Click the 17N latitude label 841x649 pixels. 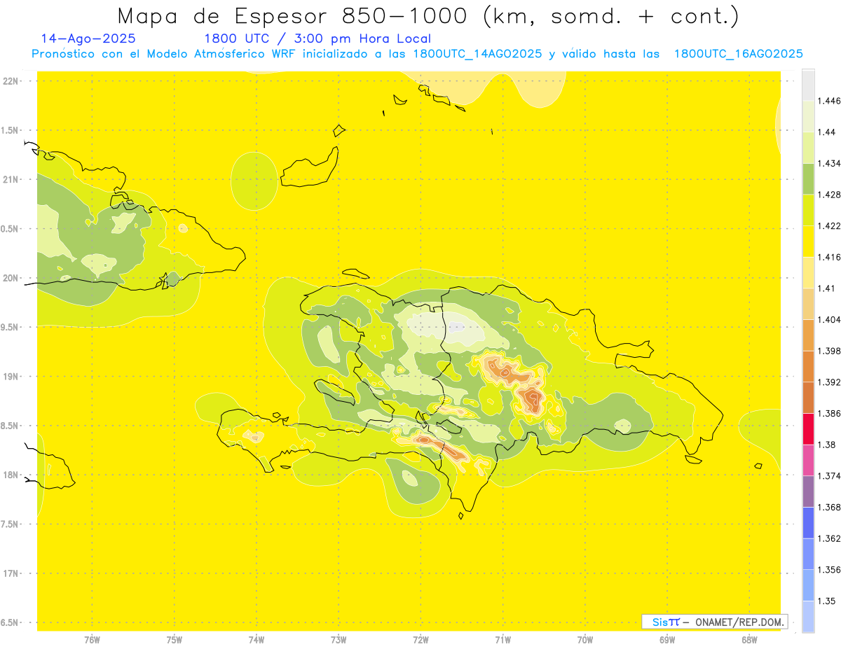11,573
